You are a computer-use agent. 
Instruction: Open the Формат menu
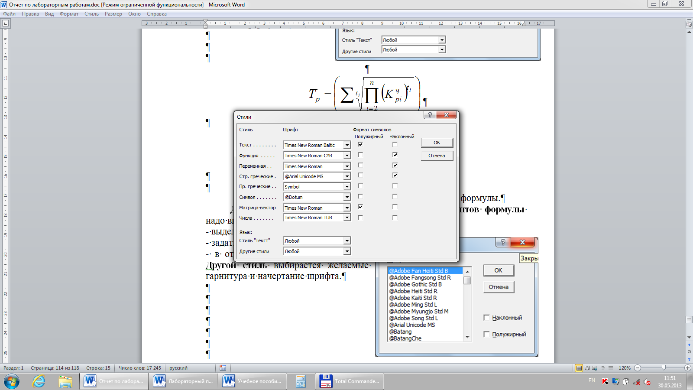(x=69, y=14)
